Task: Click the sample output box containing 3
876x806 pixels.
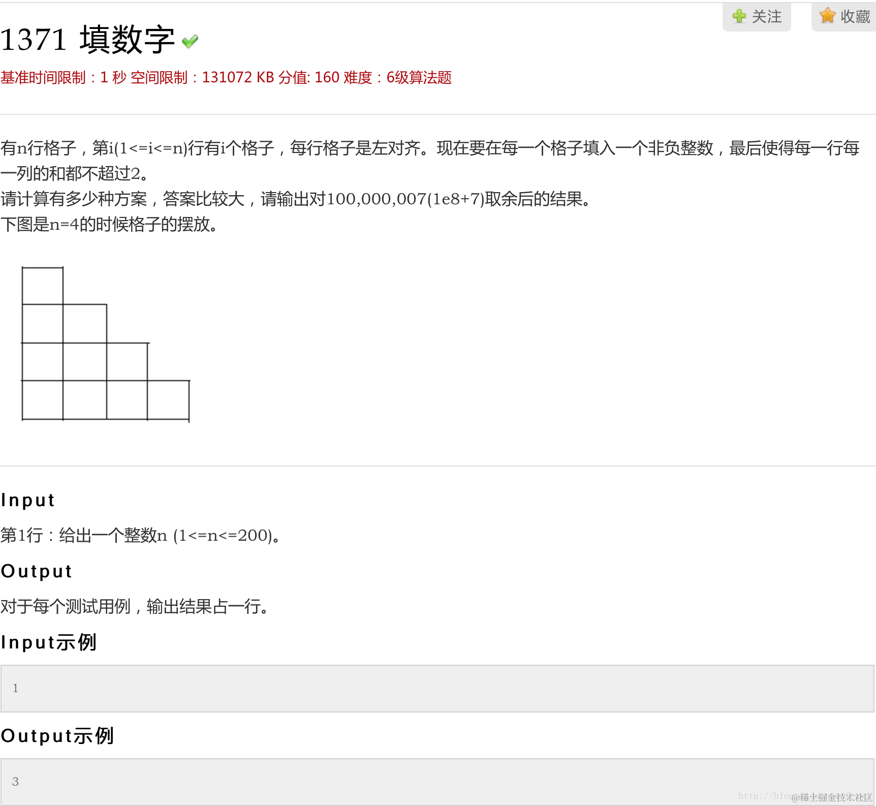Action: point(437,782)
